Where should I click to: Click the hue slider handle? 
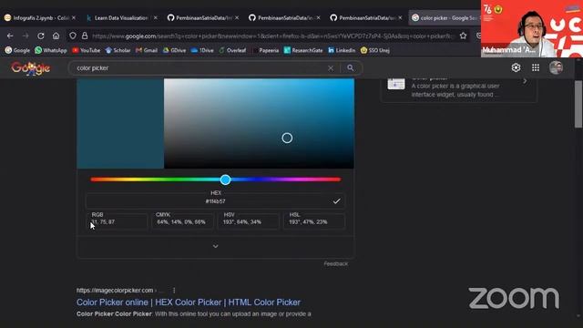click(225, 179)
